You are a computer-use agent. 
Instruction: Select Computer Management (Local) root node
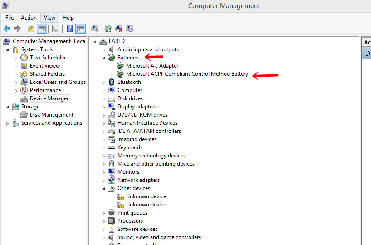coord(49,41)
